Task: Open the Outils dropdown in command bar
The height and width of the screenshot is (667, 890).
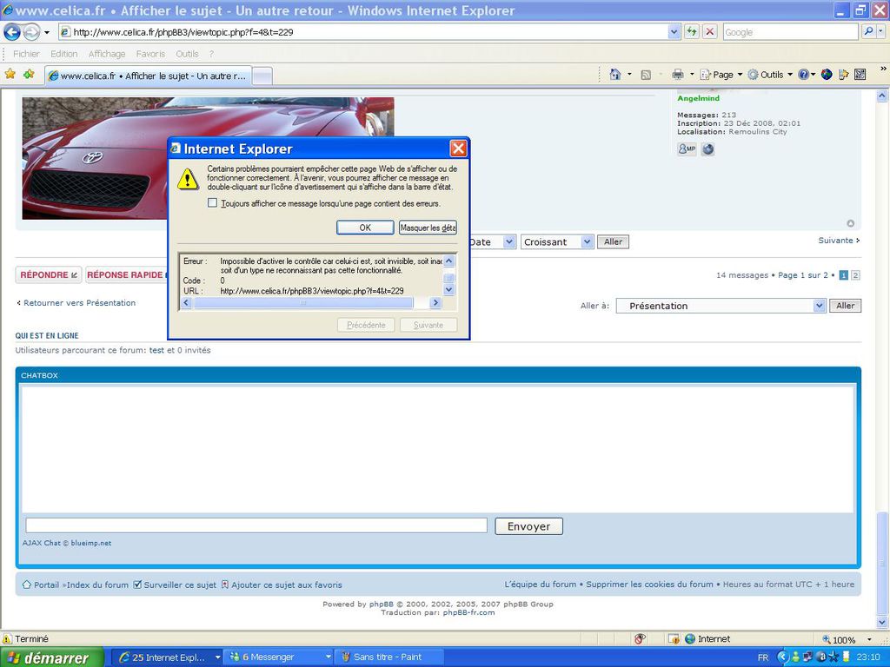Action: click(x=770, y=75)
